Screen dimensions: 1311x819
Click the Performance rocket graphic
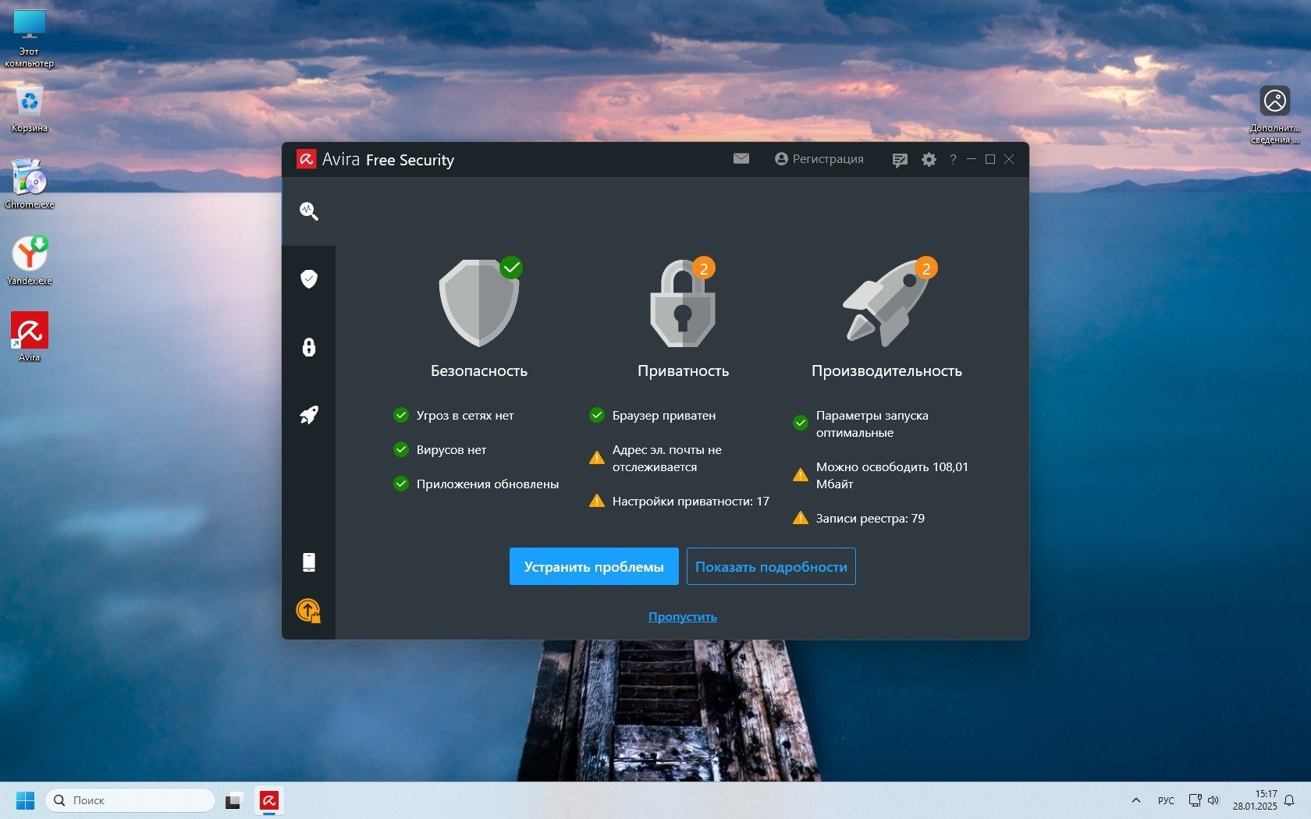coord(887,303)
